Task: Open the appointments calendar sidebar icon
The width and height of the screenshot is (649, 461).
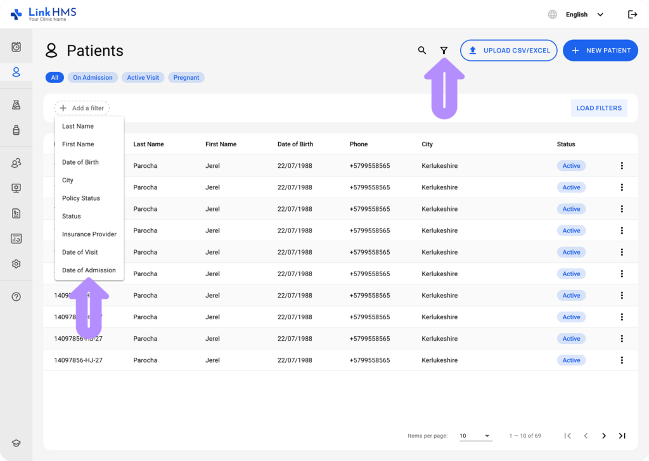Action: pyautogui.click(x=16, y=47)
